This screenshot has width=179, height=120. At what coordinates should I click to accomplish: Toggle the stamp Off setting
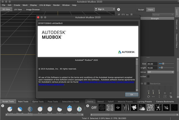pos(94,108)
